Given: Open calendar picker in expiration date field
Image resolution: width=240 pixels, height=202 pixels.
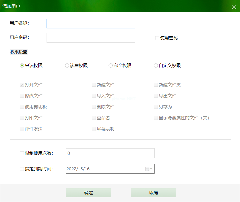Looking at the screenshot, I should pyautogui.click(x=149, y=169).
